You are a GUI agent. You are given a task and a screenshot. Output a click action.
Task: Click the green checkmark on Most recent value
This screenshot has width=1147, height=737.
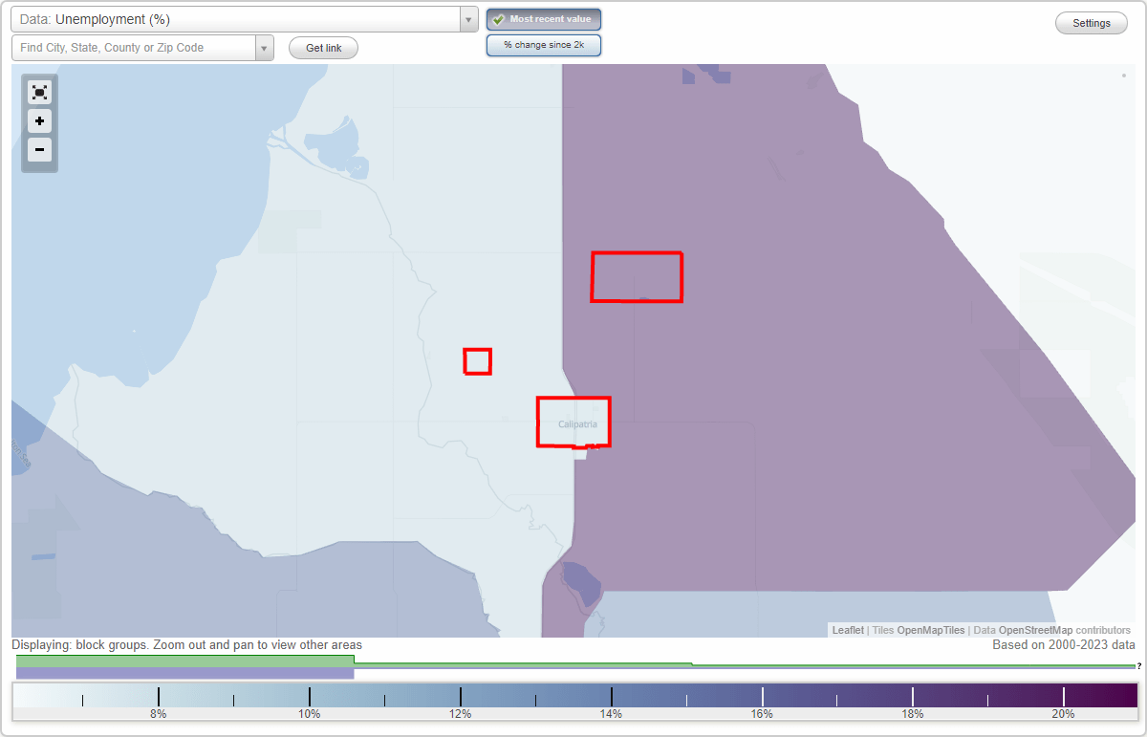(497, 18)
